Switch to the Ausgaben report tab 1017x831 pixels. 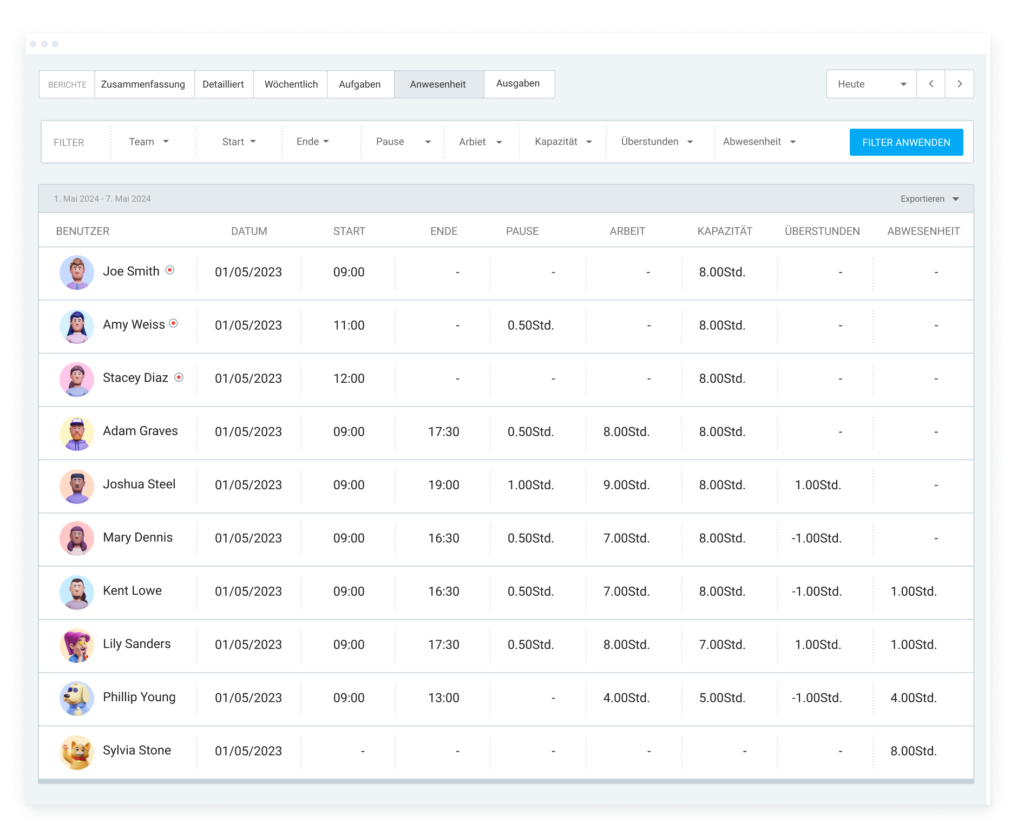[x=518, y=84]
